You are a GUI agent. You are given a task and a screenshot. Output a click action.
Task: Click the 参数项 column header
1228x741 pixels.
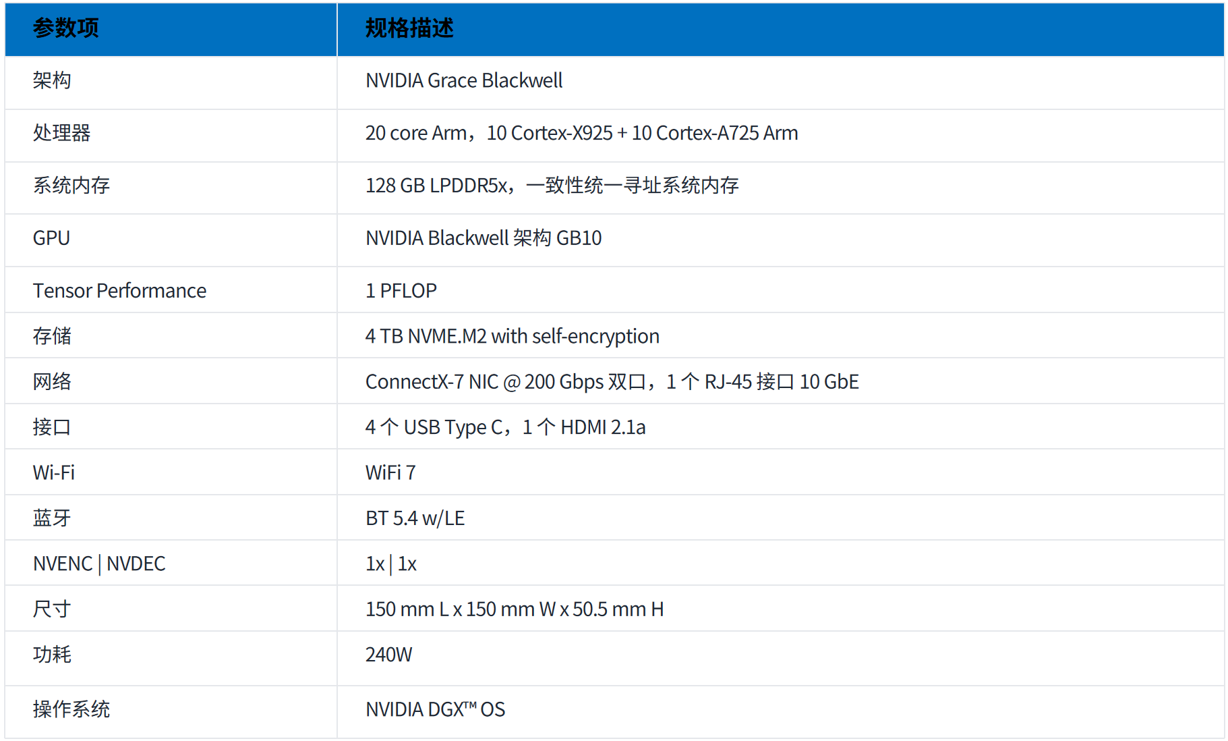[66, 28]
